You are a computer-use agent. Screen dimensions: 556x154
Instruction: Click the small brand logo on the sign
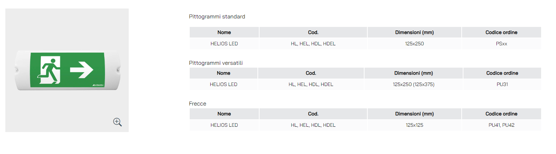pyautogui.click(x=98, y=85)
